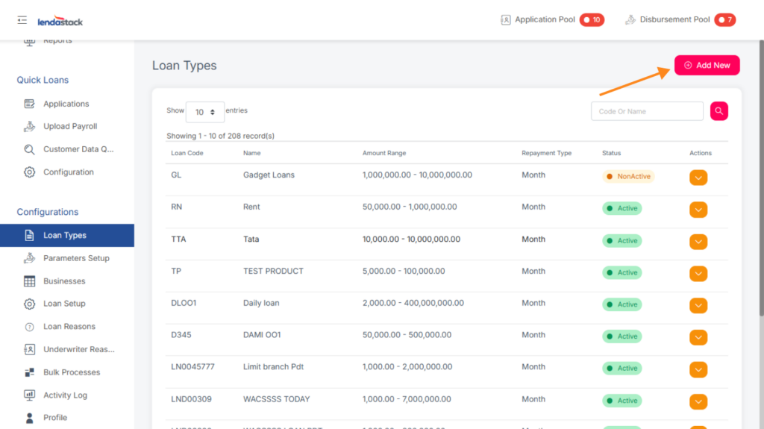Click the Application Pool count badge
Viewport: 764px width, 429px height.
point(592,20)
